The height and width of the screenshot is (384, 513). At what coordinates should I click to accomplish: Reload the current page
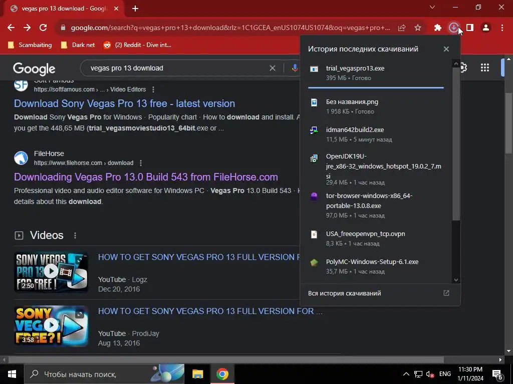click(x=43, y=28)
